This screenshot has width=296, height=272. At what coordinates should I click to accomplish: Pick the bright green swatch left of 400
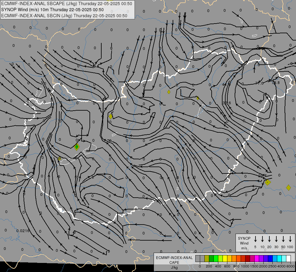[x=216, y=259]
